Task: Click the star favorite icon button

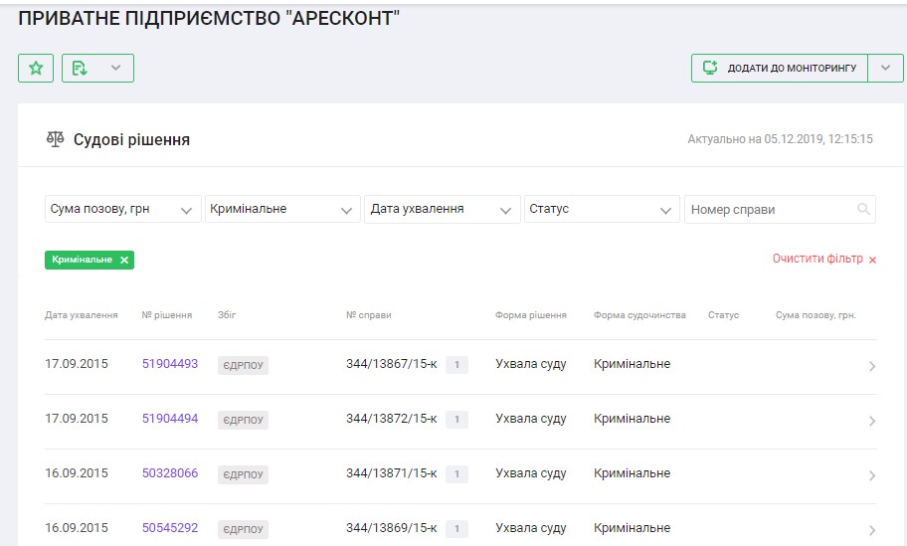Action: click(36, 68)
